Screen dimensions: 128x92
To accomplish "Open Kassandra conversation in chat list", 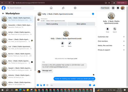I will [x=17, y=26].
